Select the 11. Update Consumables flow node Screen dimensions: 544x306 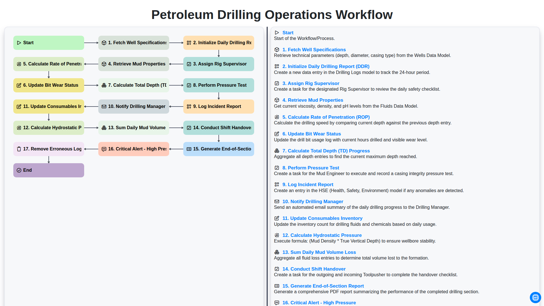pyautogui.click(x=49, y=107)
